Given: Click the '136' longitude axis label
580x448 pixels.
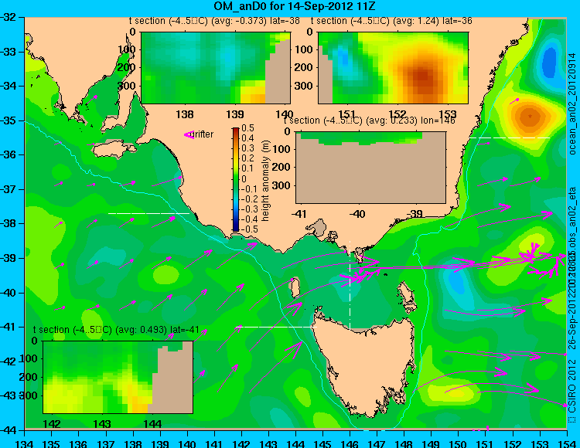Looking at the screenshot, I should click(78, 443).
